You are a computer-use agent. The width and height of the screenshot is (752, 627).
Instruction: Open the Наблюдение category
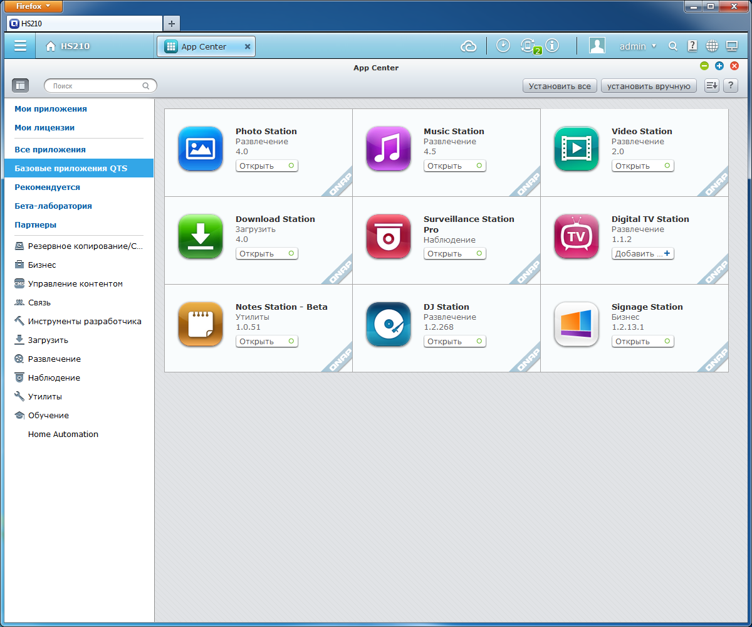pos(47,378)
